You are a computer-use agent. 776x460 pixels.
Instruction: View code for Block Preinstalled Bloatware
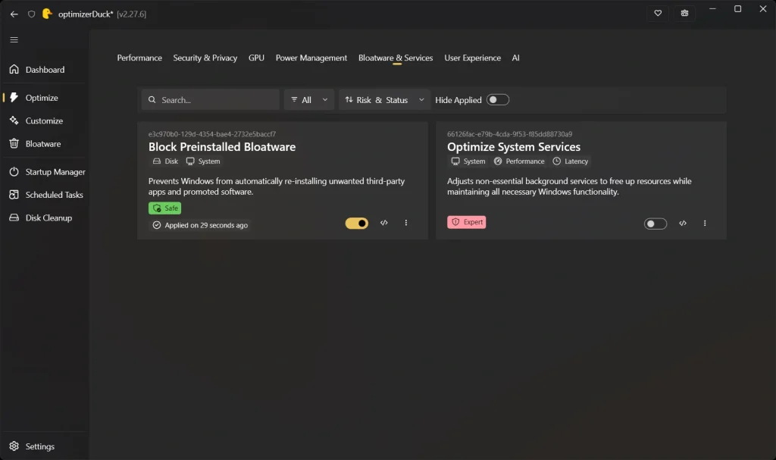(384, 223)
